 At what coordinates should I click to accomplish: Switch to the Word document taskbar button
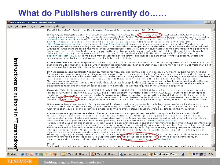pyautogui.click(x=134, y=154)
